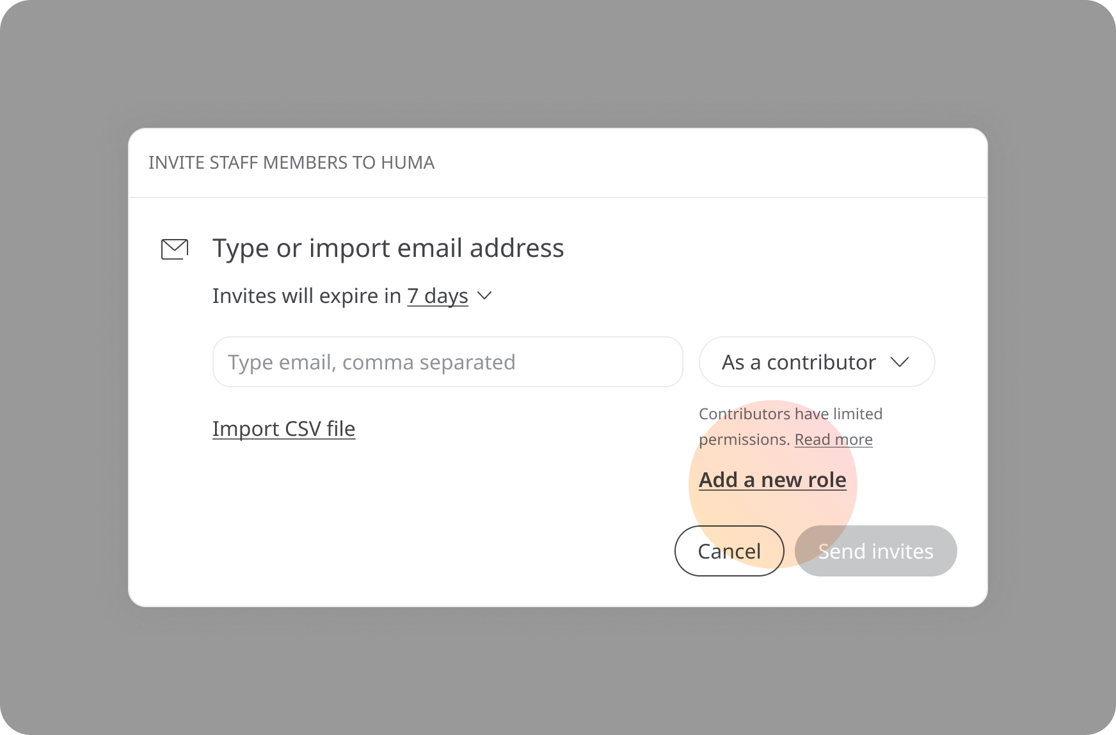
Task: Click the Invites will expire in text
Action: [x=307, y=296]
